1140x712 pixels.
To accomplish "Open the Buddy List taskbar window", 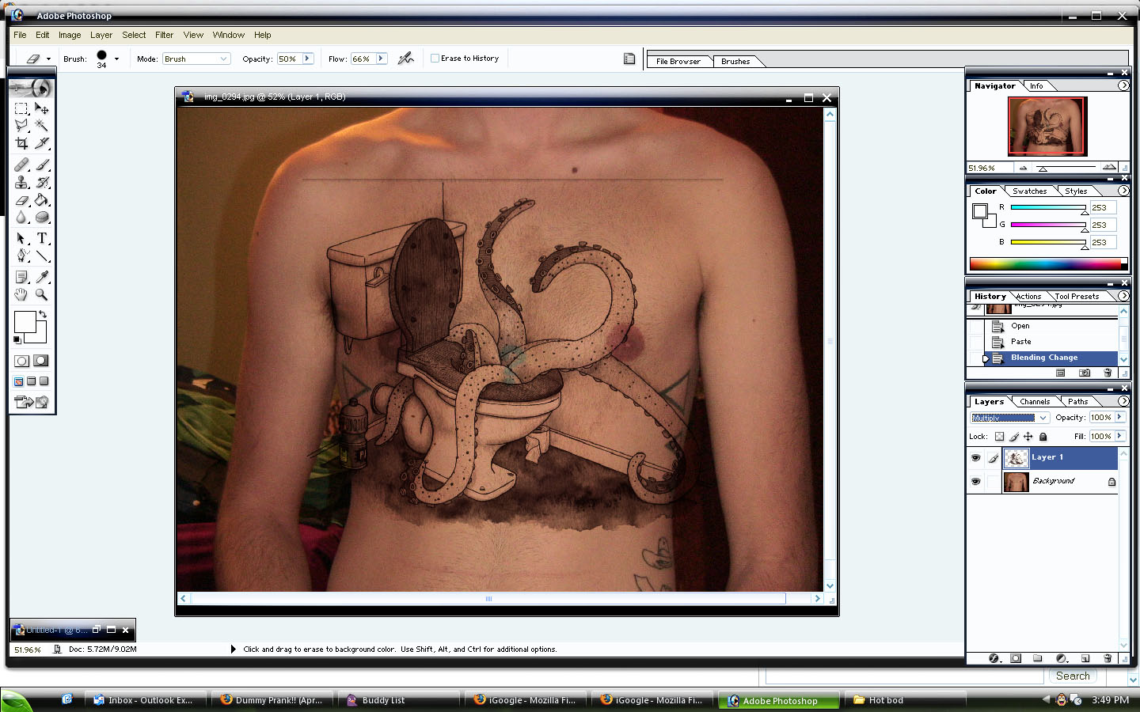I will point(400,700).
